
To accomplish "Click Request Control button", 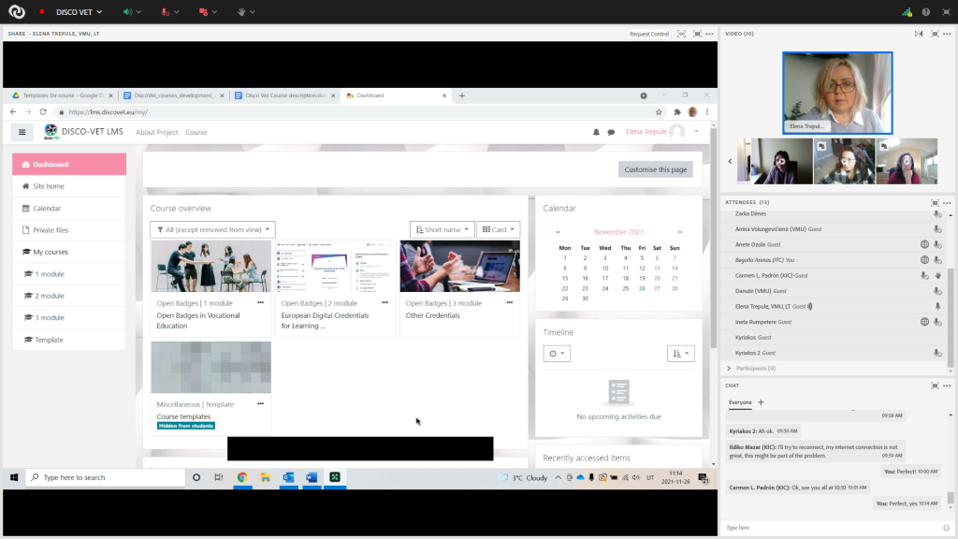I will pos(648,34).
